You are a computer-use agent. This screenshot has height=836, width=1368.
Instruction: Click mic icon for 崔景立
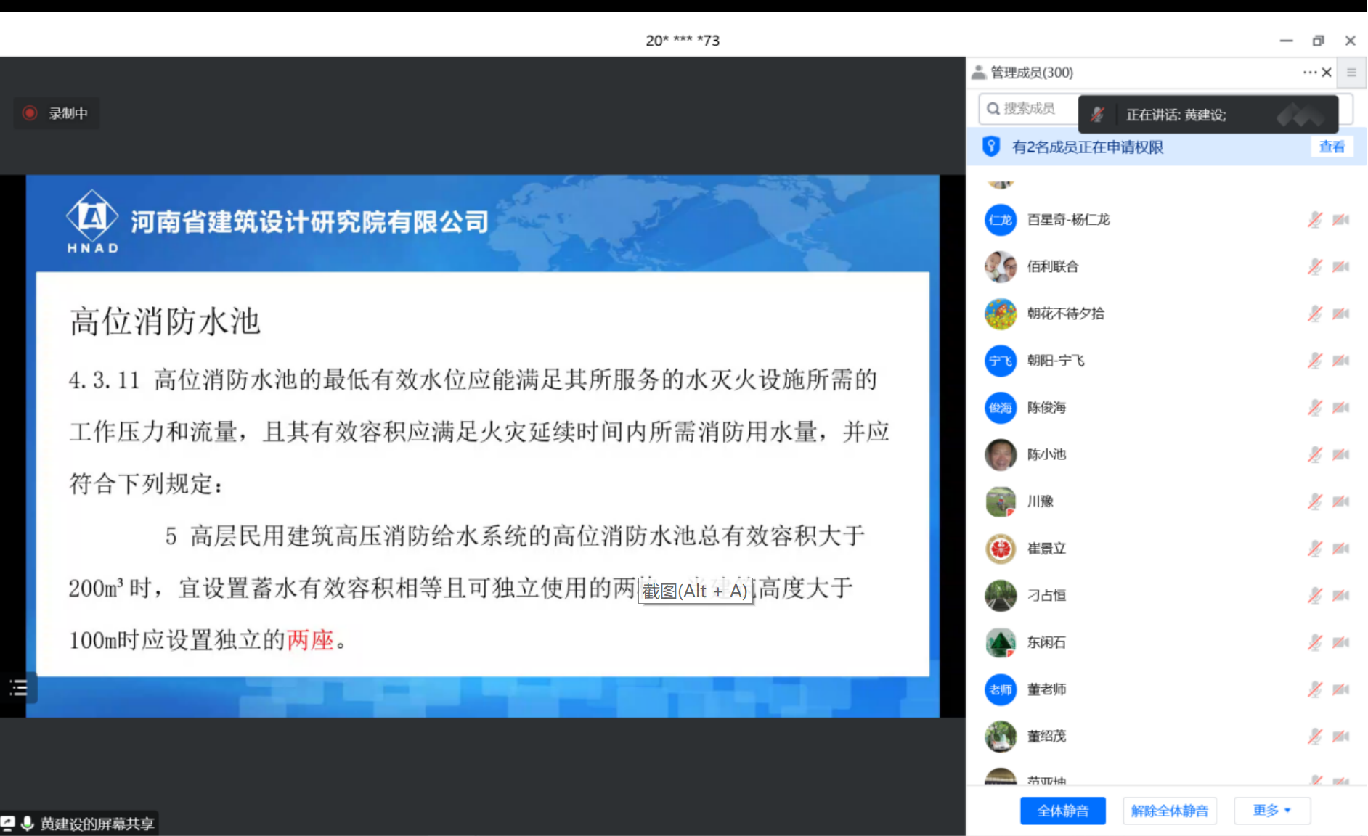pyautogui.click(x=1315, y=549)
